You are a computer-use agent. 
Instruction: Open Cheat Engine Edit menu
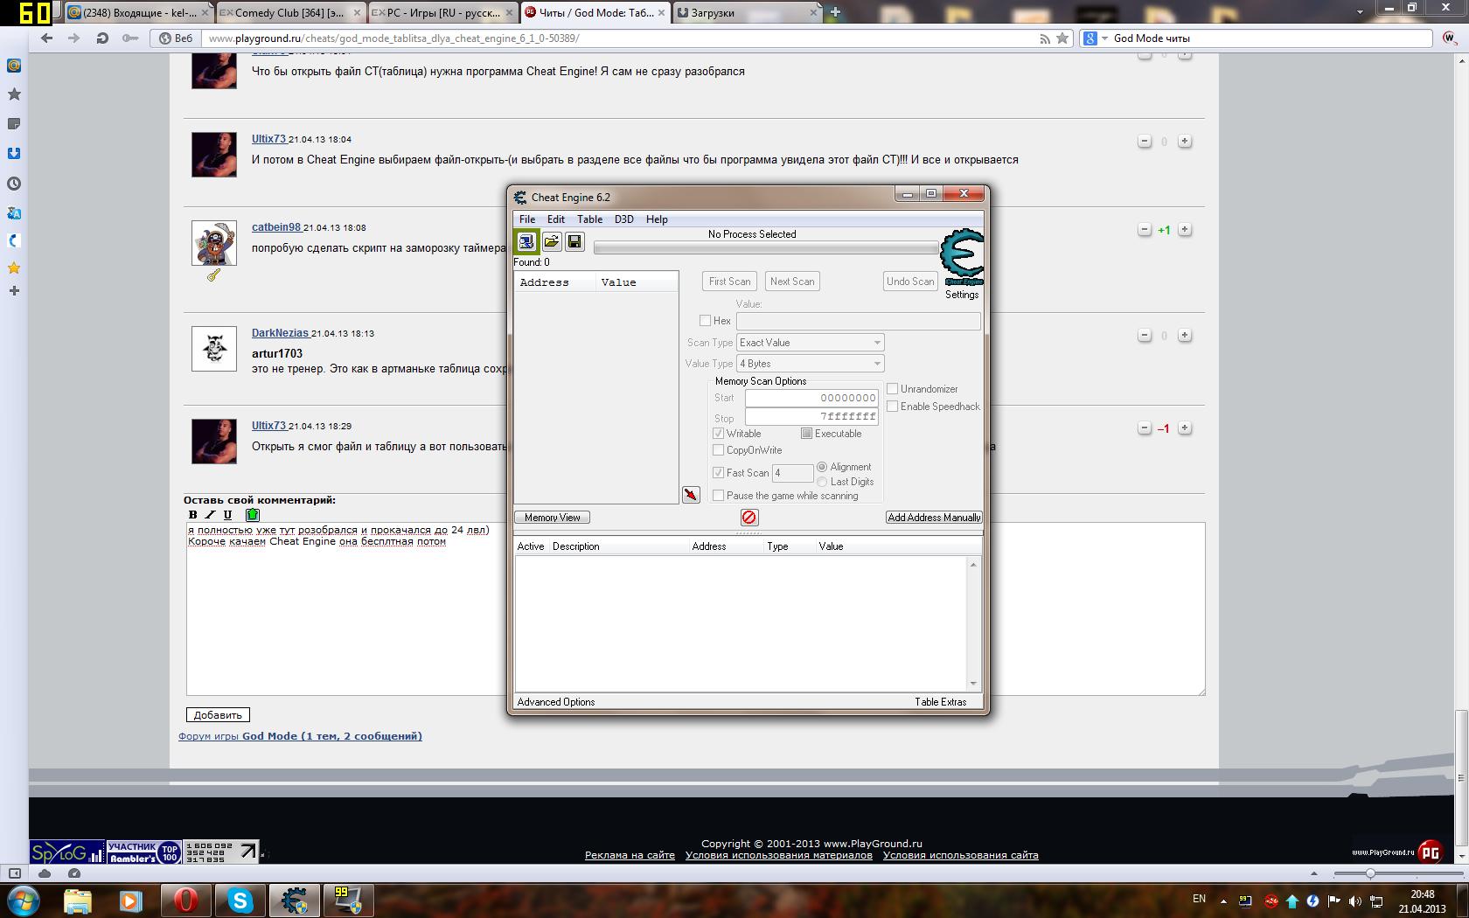(x=556, y=219)
